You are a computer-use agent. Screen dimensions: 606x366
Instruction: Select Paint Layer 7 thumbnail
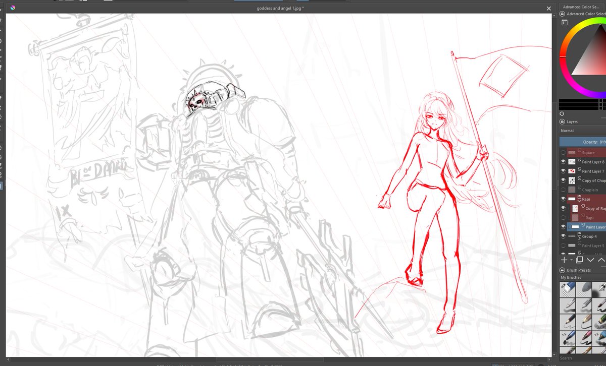coord(572,171)
